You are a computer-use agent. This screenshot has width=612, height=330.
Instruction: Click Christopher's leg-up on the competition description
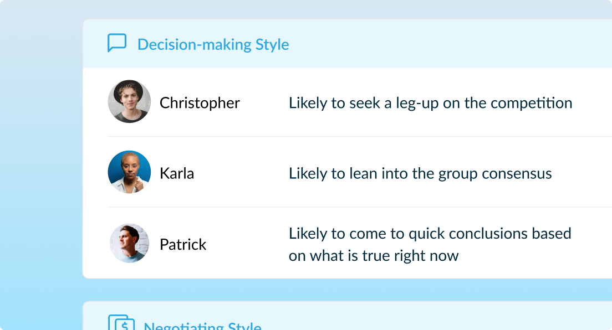430,103
